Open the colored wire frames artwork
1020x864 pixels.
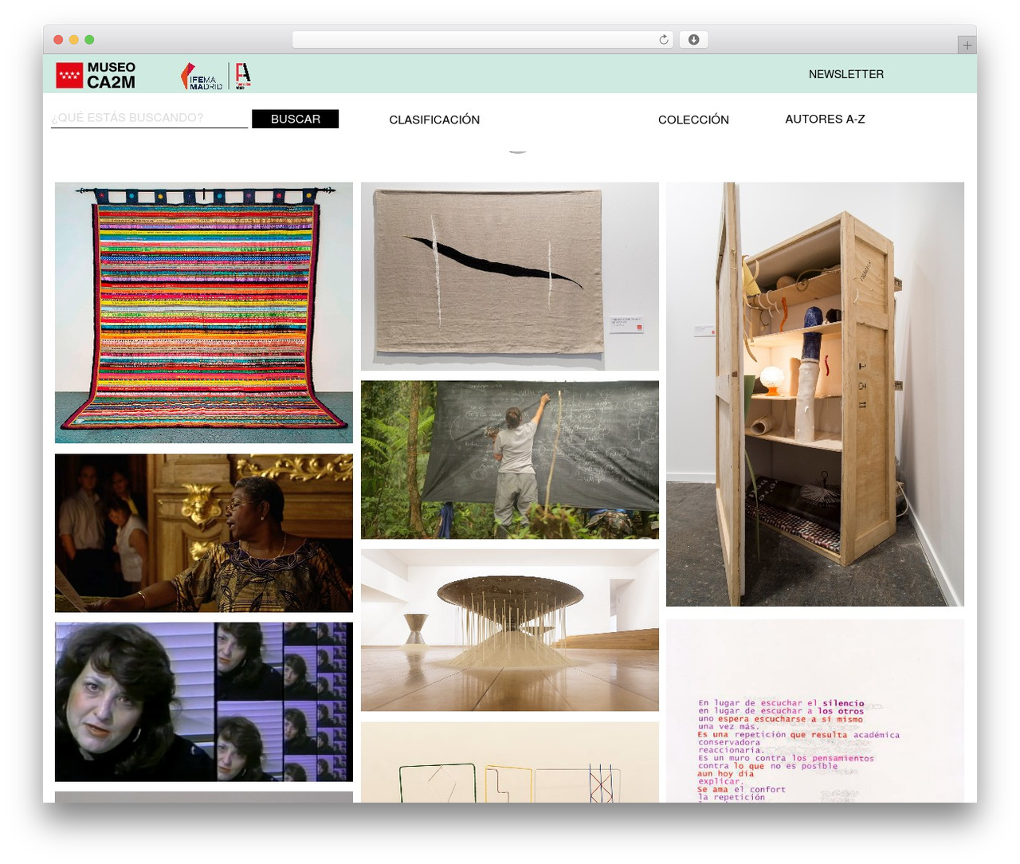(510, 762)
